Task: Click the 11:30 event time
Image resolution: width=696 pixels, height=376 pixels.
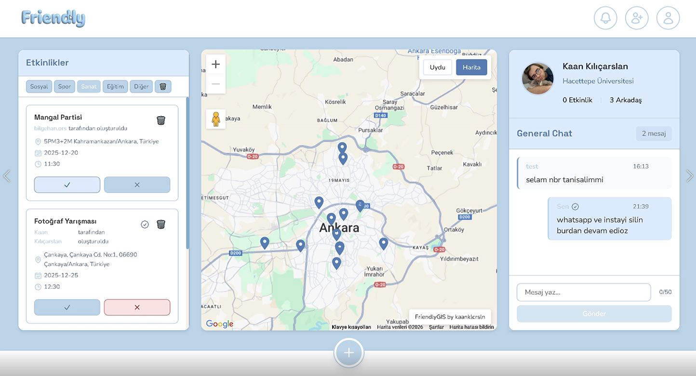Action: click(x=52, y=164)
